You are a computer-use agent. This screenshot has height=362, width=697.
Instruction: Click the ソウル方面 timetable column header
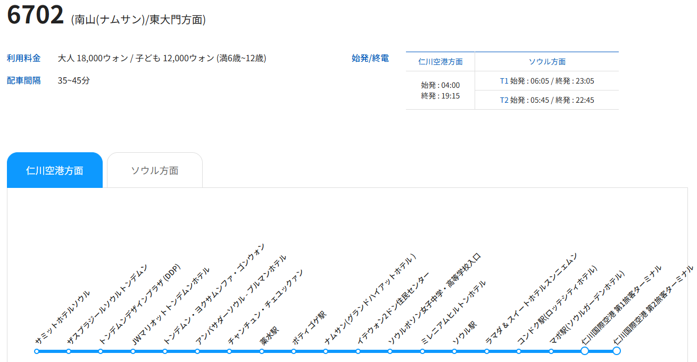pos(546,62)
